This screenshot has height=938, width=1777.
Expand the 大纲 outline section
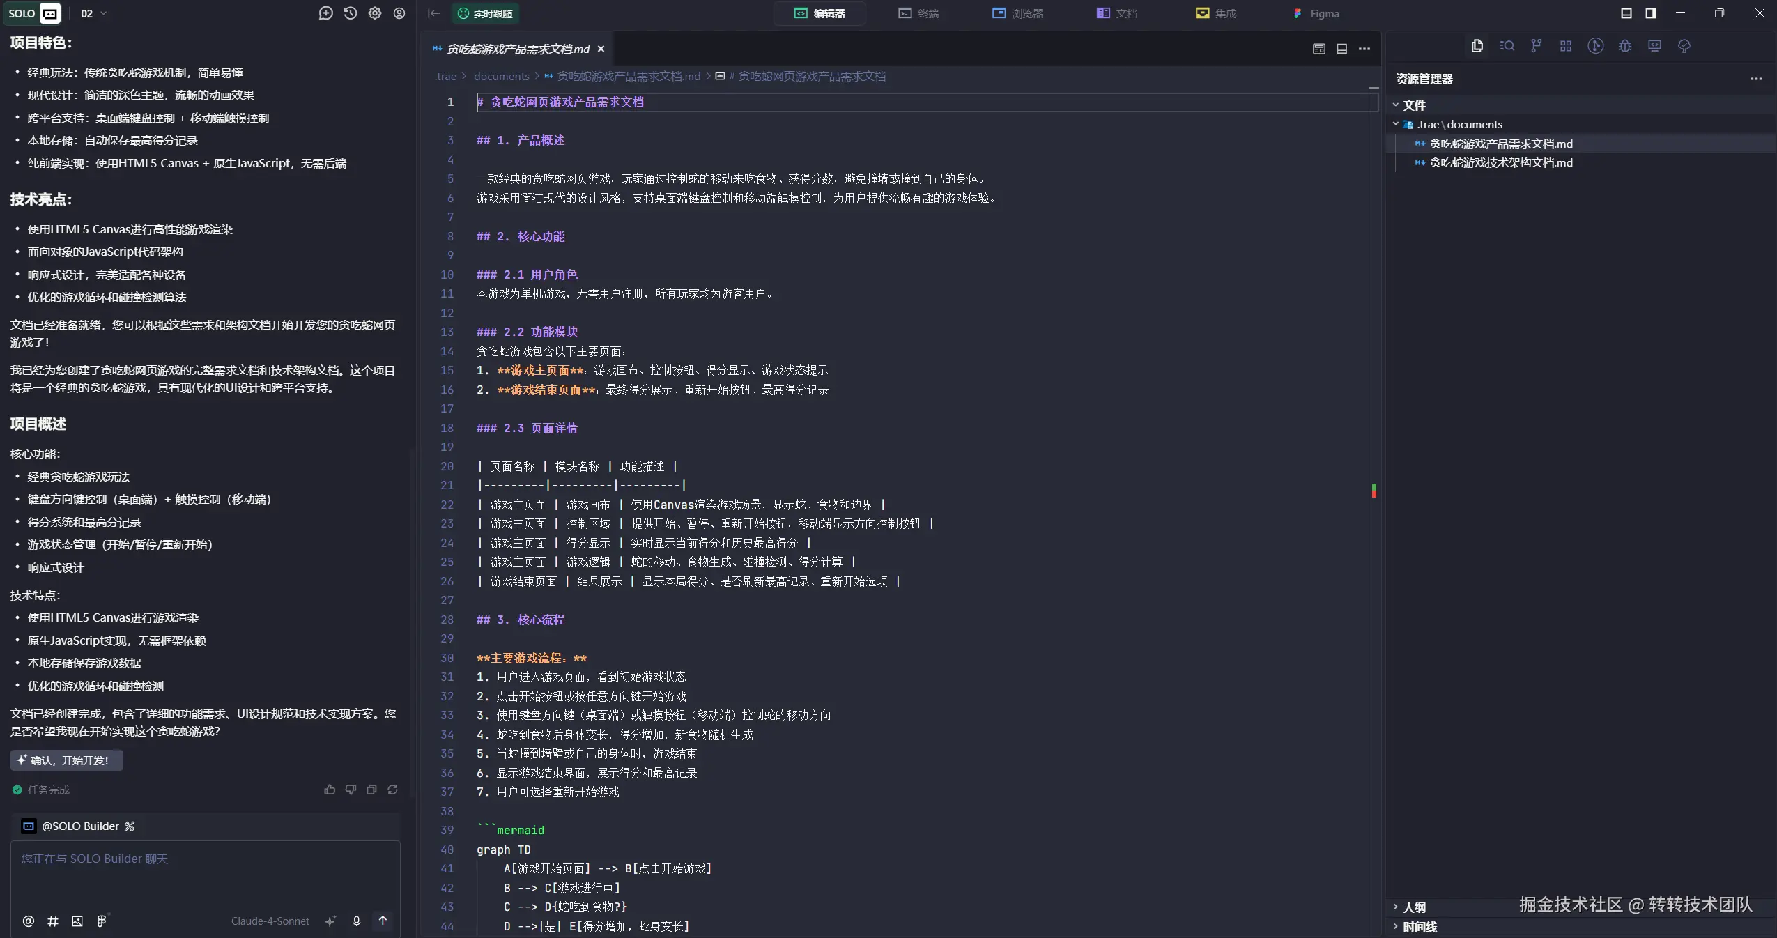click(1414, 907)
